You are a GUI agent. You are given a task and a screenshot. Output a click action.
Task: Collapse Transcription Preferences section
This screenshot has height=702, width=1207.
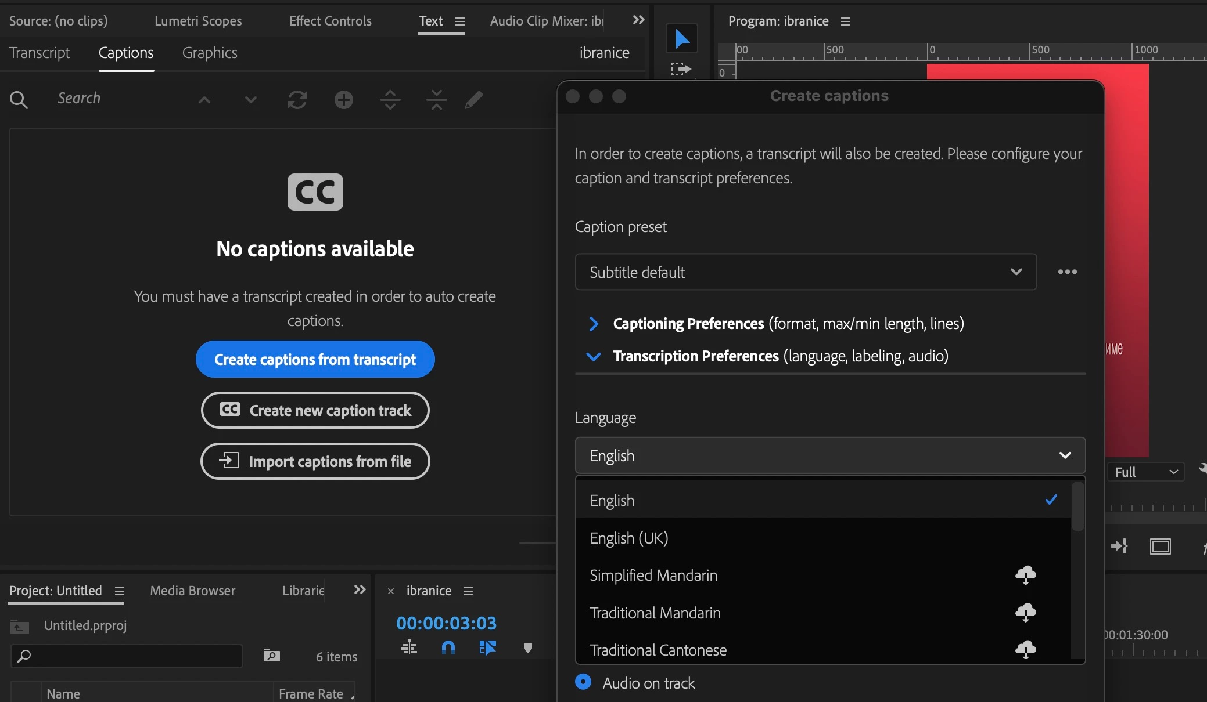pos(594,356)
